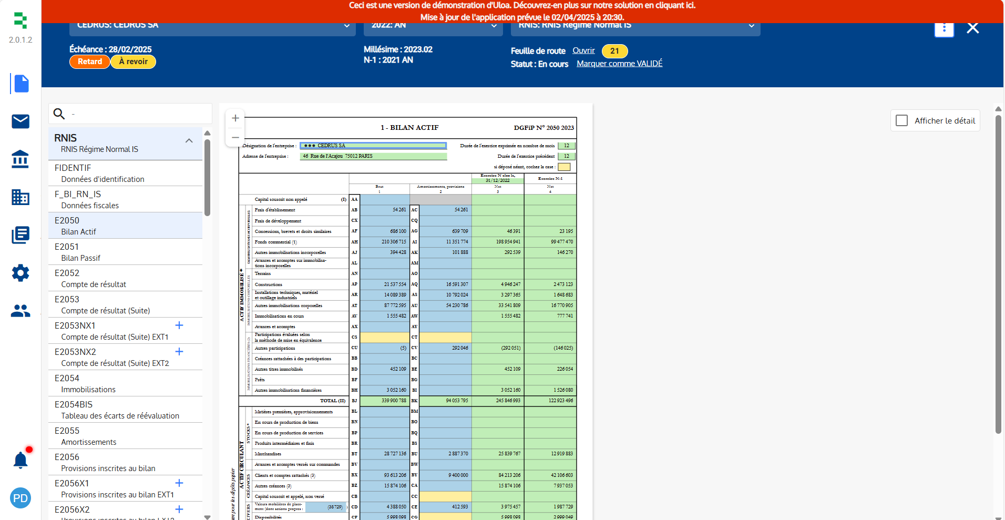Click the notifications bell icon

pyautogui.click(x=20, y=461)
